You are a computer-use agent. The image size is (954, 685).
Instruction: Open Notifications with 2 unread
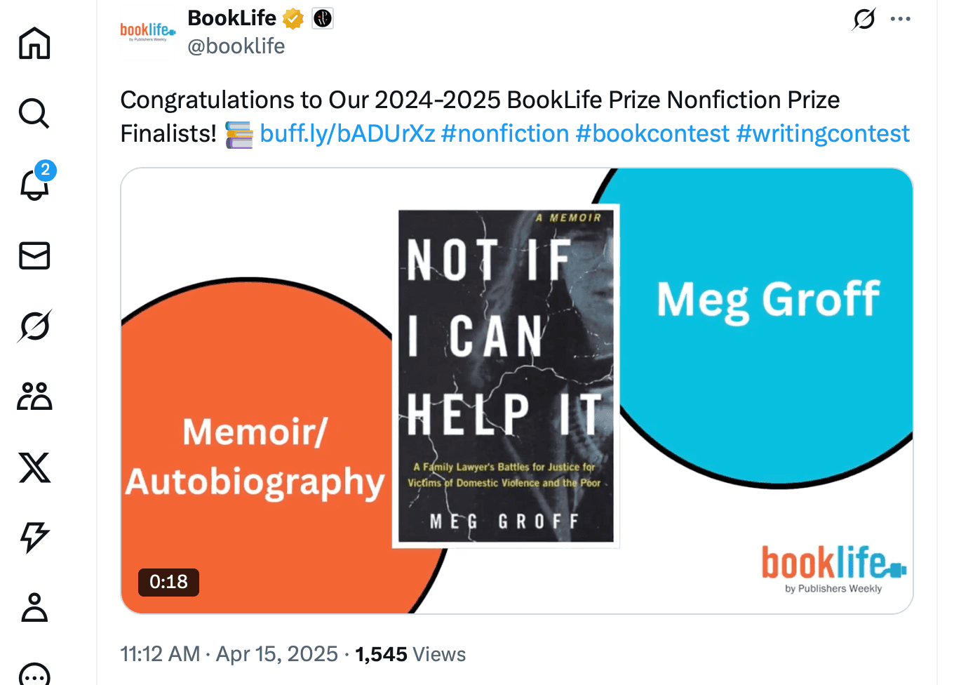34,184
